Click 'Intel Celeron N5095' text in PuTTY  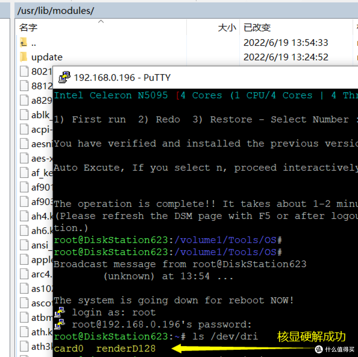click(111, 95)
